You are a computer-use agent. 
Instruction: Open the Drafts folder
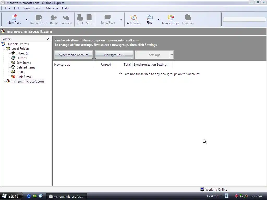click(x=20, y=72)
